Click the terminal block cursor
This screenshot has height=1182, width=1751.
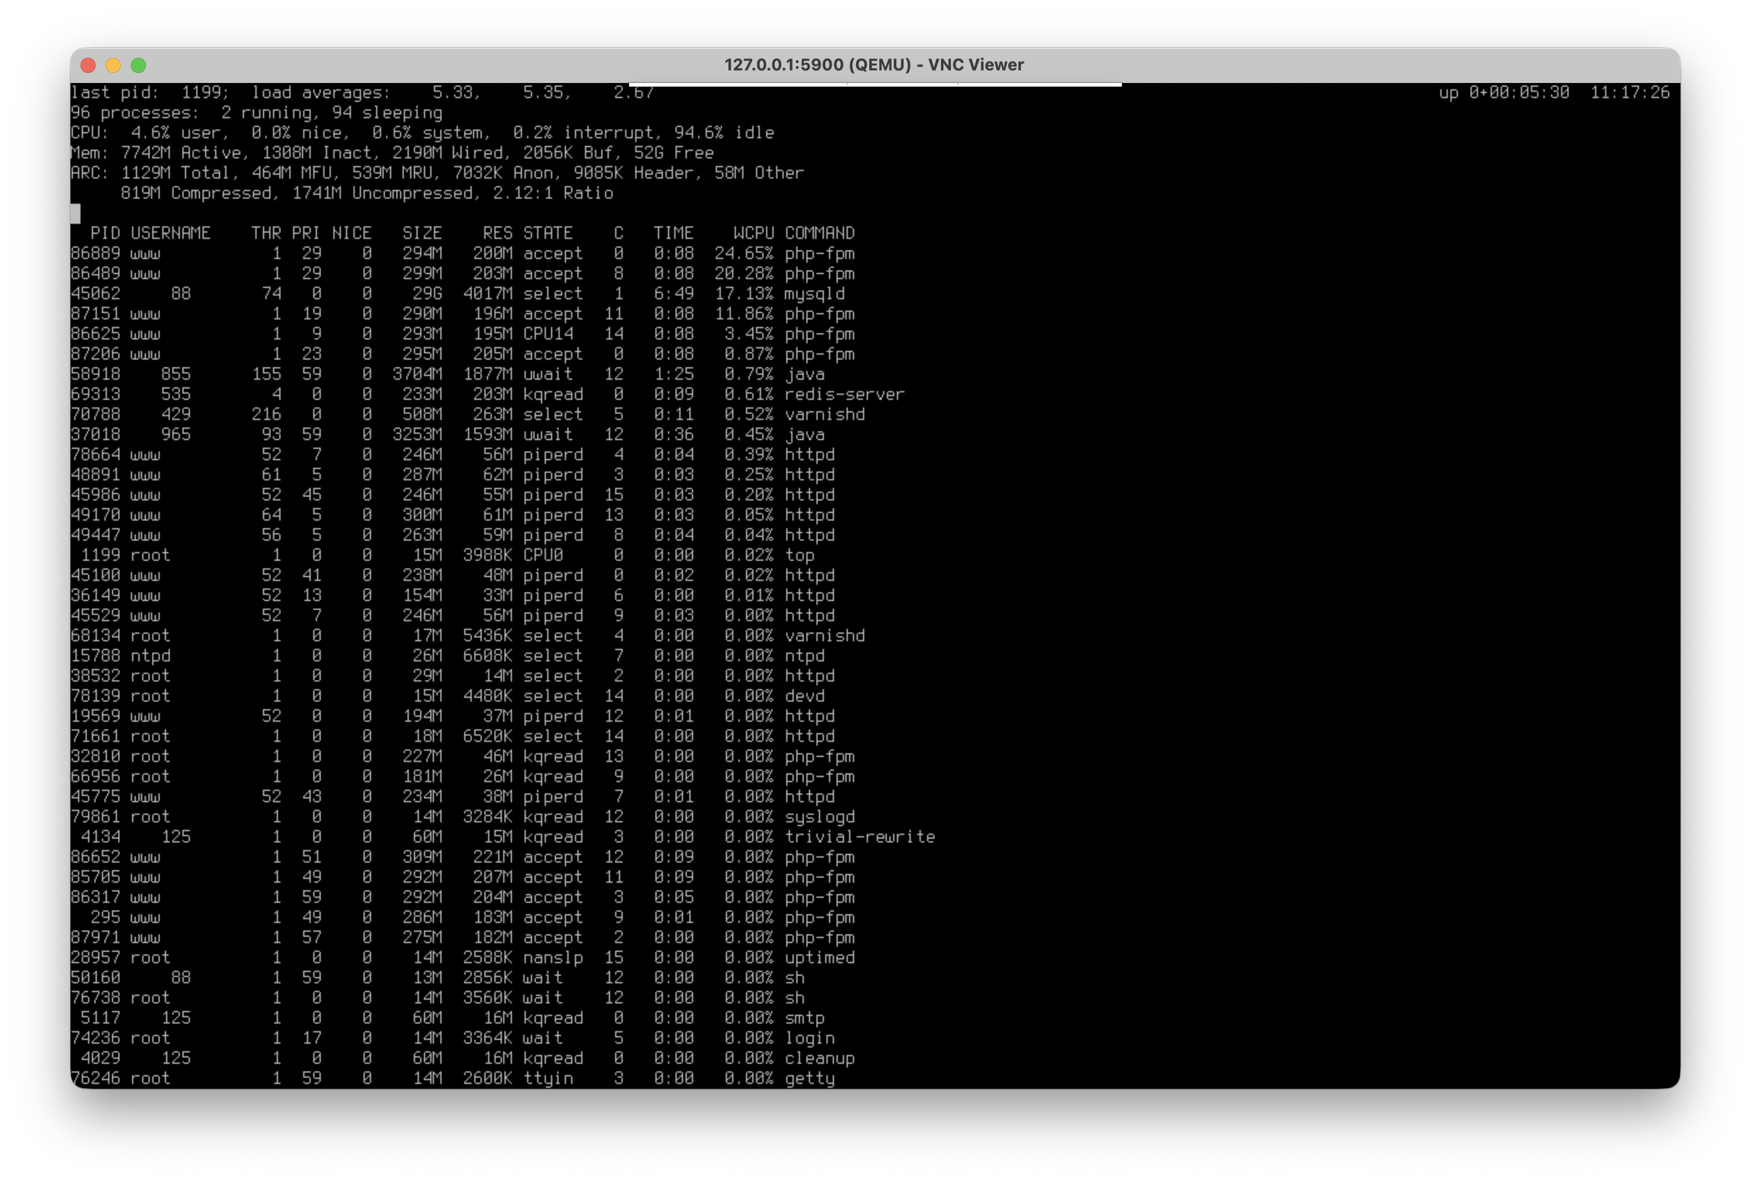tap(75, 214)
